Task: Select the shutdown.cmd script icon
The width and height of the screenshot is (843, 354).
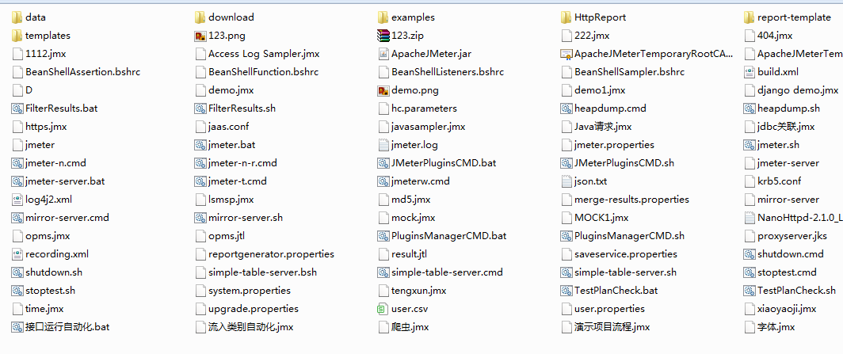Action: click(x=749, y=254)
